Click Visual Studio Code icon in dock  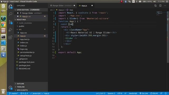pyautogui.click(x=3, y=43)
